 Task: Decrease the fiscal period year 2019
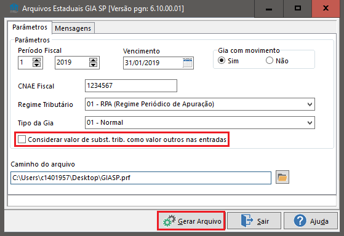[94, 65]
